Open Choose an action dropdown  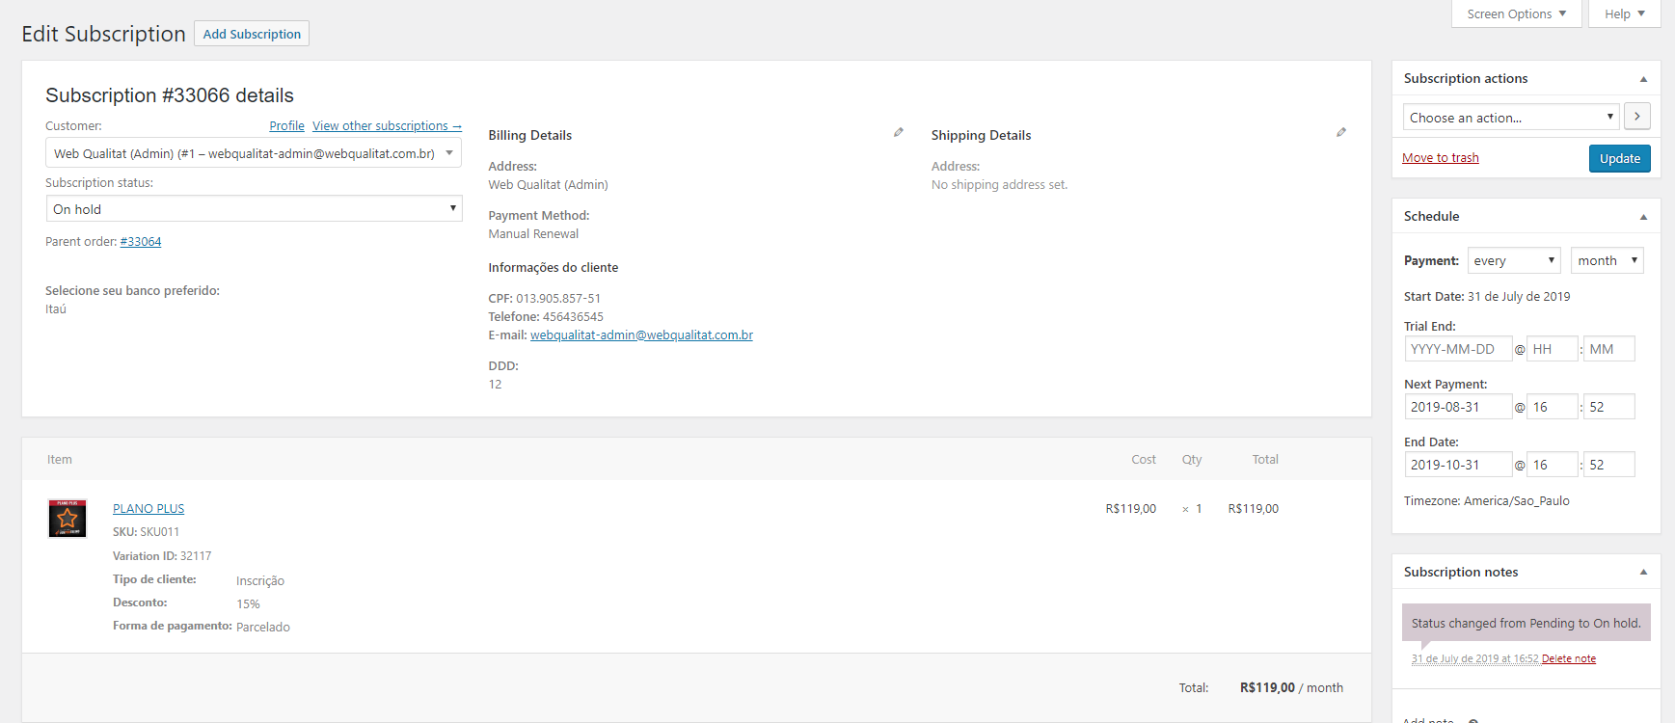(x=1511, y=118)
